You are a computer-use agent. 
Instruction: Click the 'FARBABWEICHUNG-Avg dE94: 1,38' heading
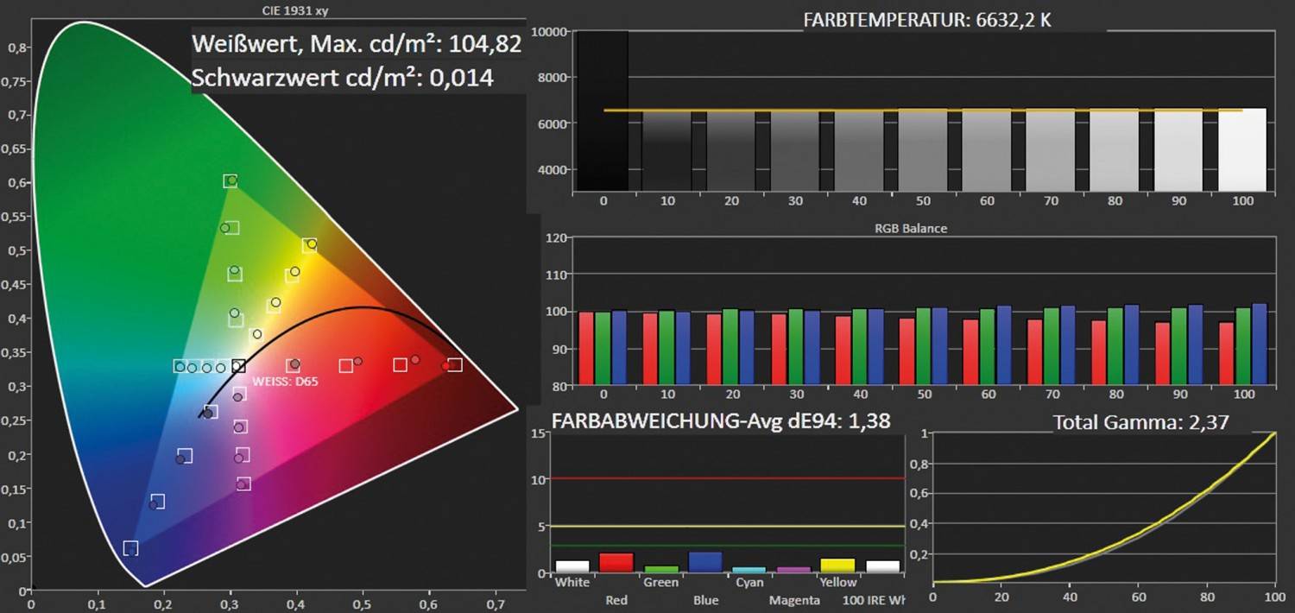[721, 421]
